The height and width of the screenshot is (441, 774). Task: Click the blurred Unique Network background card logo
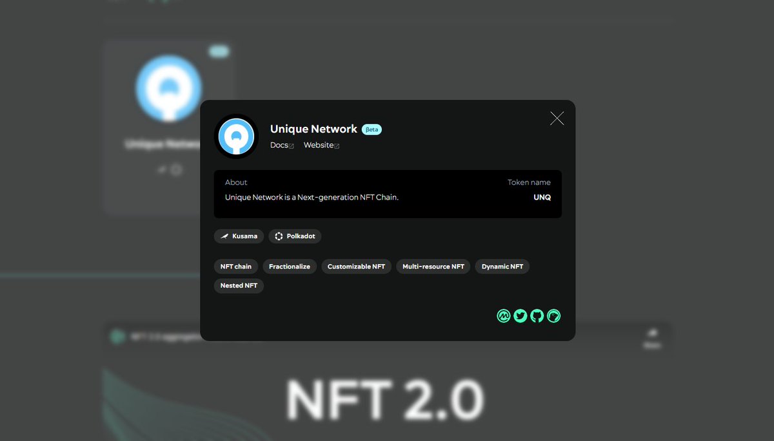tap(168, 88)
